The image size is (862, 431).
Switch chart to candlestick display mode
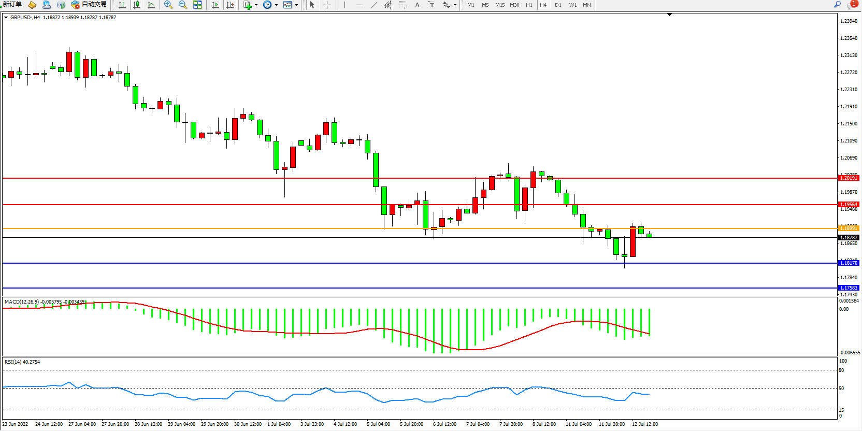pyautogui.click(x=137, y=5)
